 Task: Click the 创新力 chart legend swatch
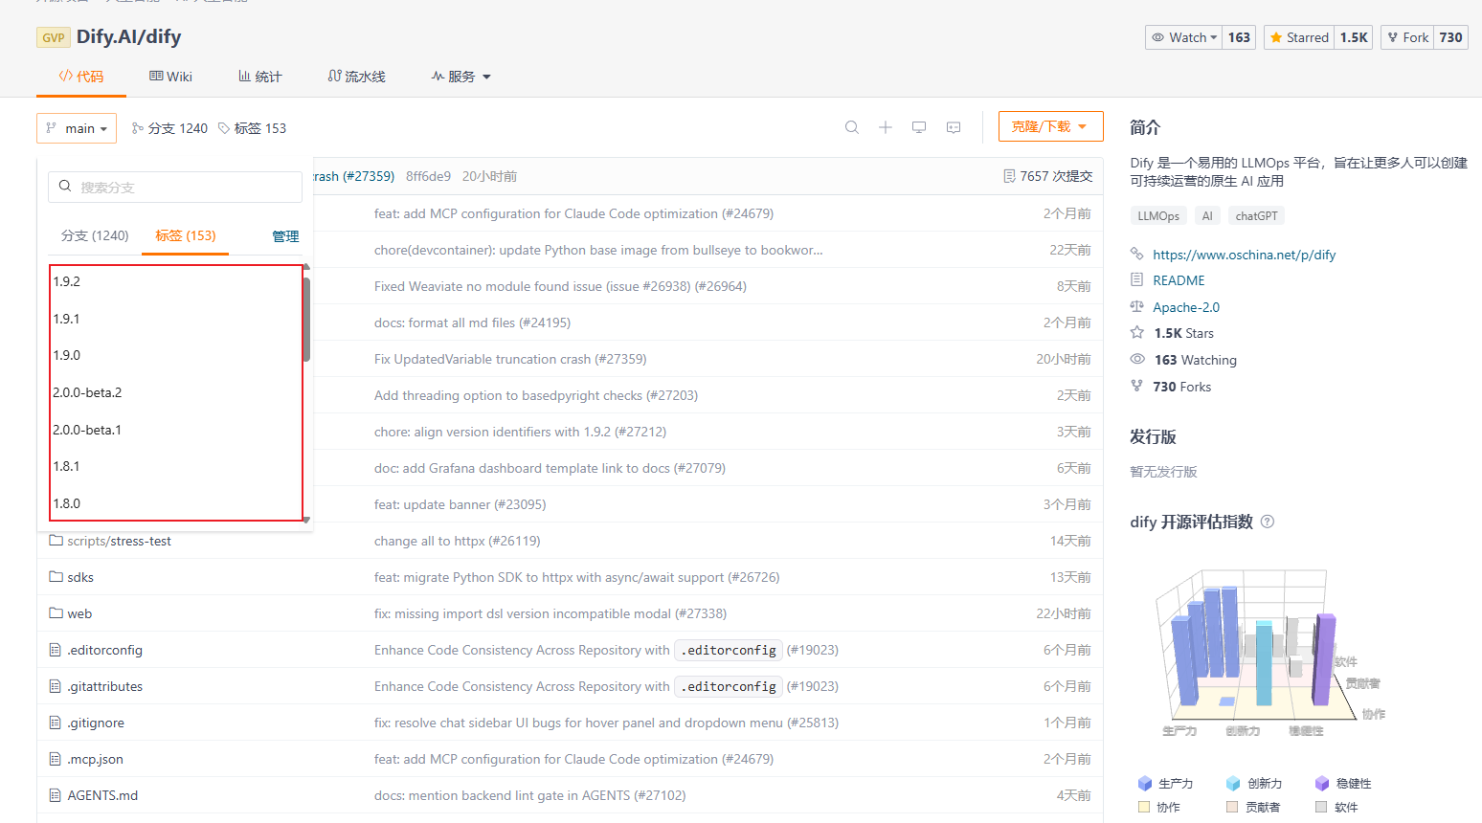[1233, 783]
